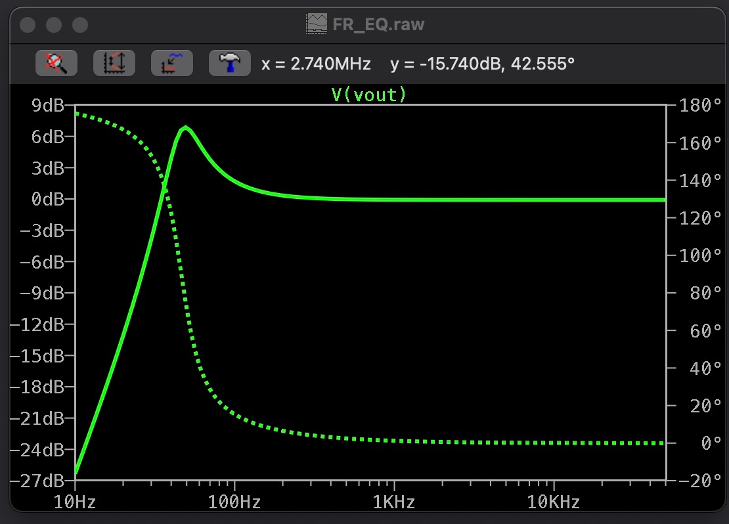The height and width of the screenshot is (524, 729).
Task: Click the 40° phase axis label
Action: click(x=706, y=368)
